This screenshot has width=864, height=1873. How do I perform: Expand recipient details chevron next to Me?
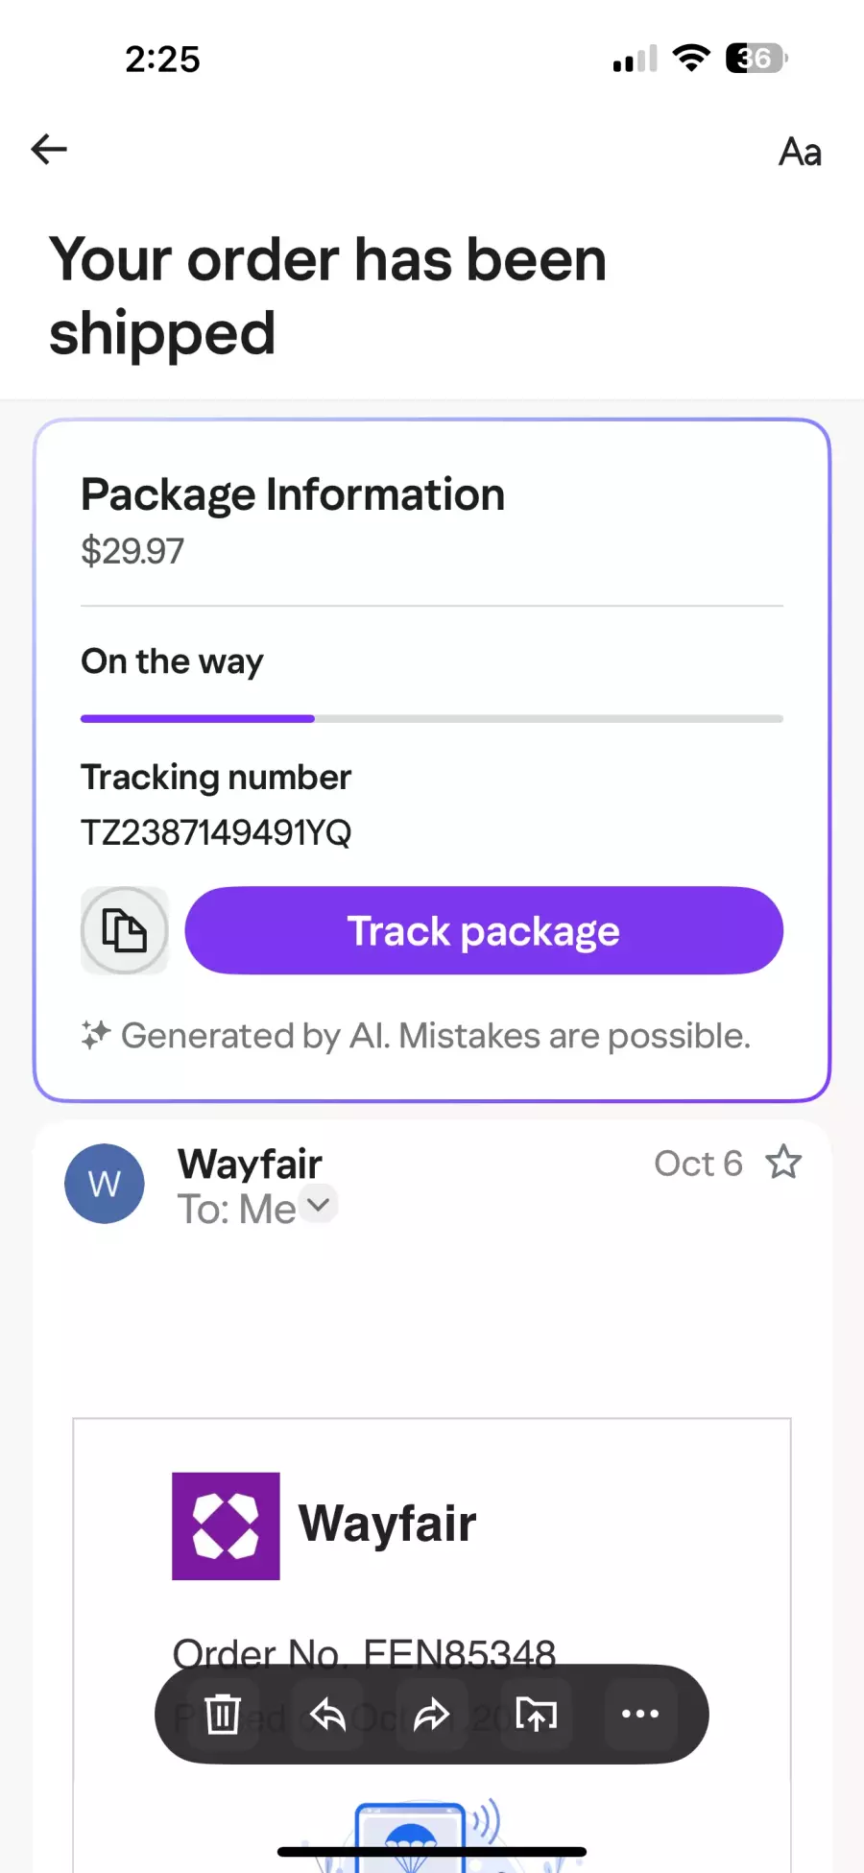coord(319,1204)
